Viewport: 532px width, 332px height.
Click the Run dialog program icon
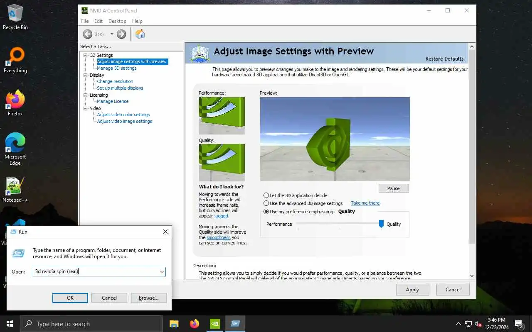[18, 253]
